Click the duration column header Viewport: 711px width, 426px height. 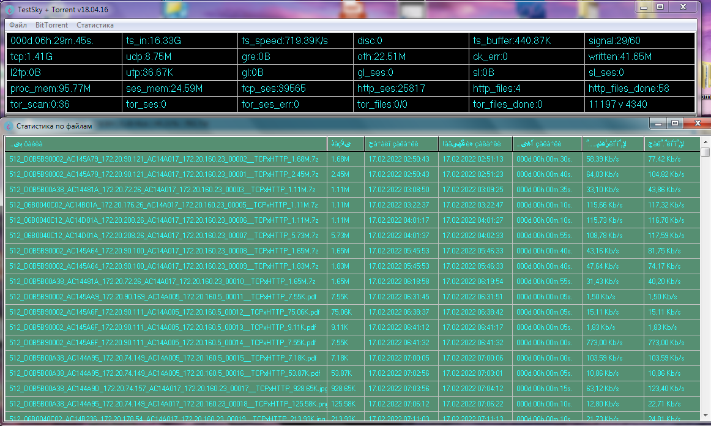click(547, 144)
